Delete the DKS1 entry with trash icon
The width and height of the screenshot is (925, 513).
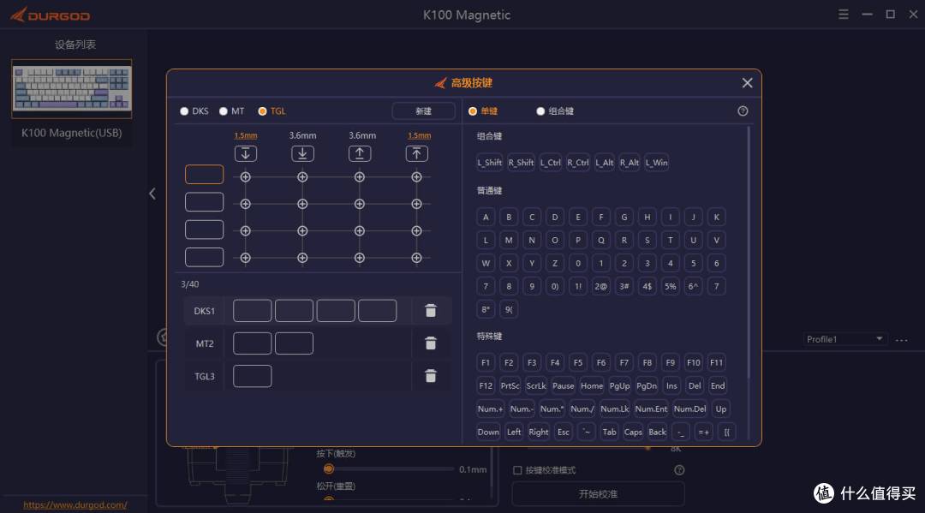pyautogui.click(x=431, y=311)
